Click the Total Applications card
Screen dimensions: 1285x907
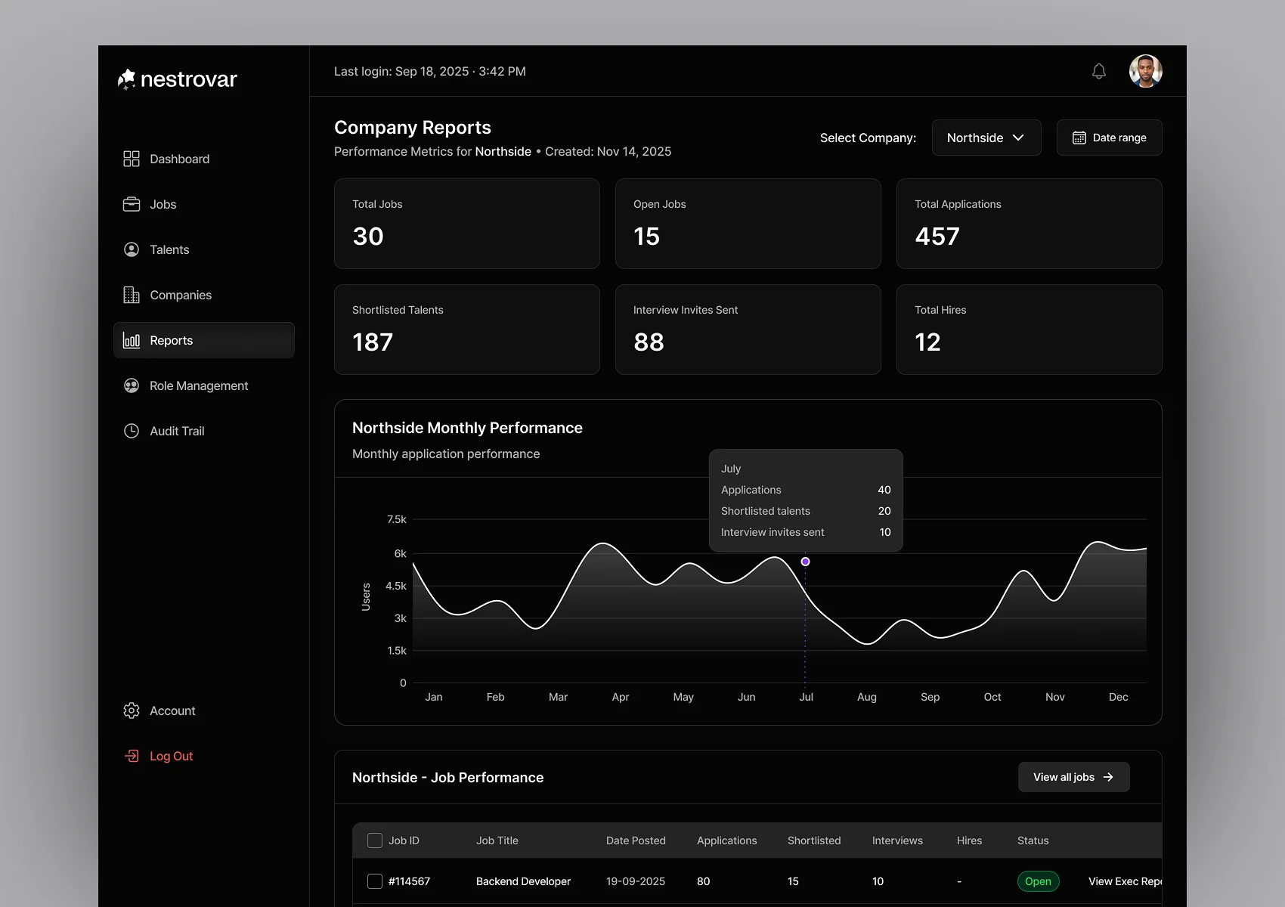pyautogui.click(x=1030, y=224)
